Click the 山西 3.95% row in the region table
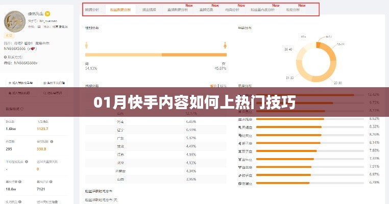 (x=156, y=179)
